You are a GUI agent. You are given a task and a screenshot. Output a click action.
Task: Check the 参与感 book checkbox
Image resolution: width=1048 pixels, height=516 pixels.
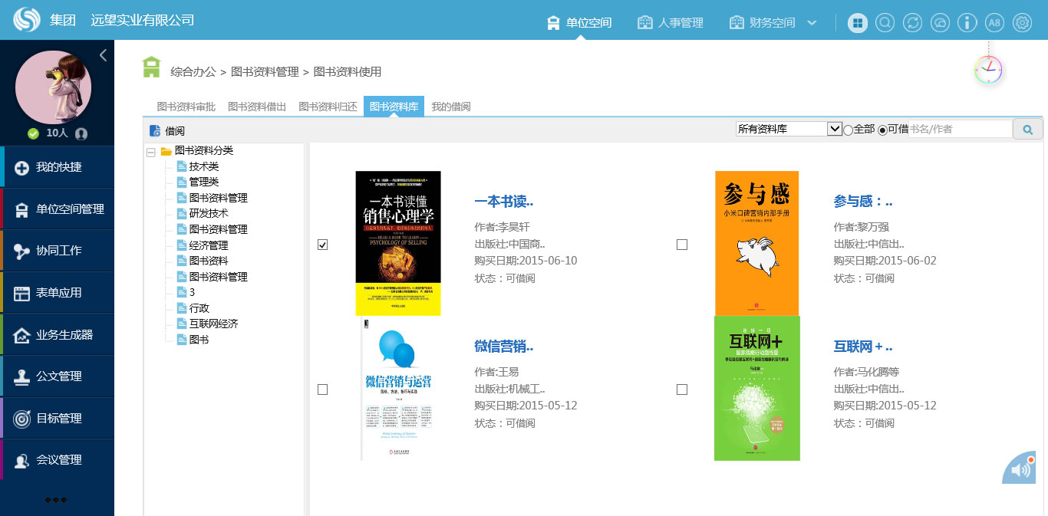tap(682, 245)
